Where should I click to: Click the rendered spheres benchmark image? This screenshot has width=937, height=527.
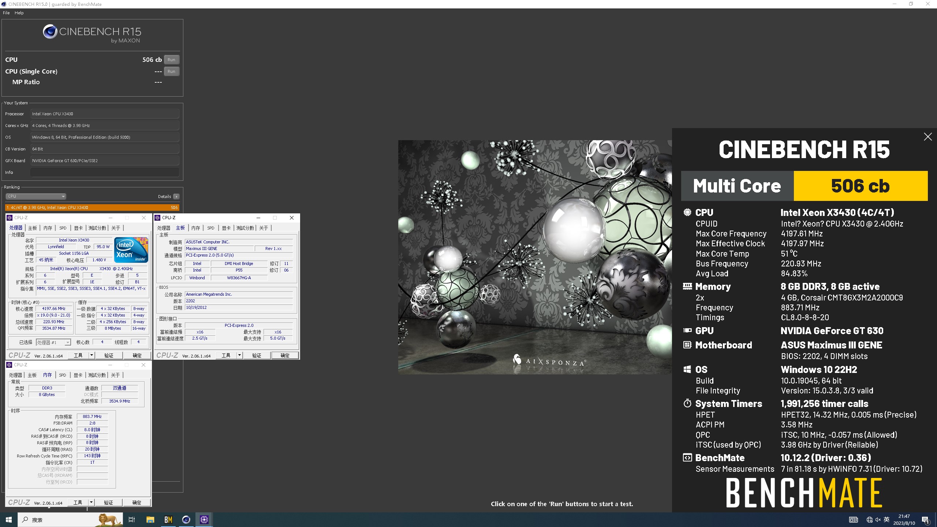pyautogui.click(x=535, y=257)
